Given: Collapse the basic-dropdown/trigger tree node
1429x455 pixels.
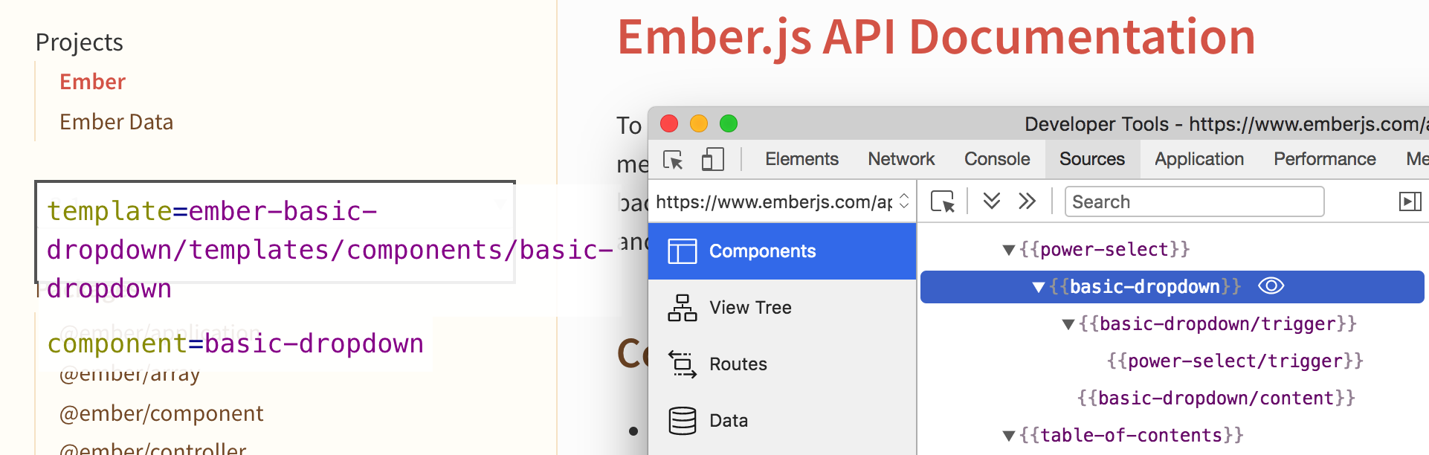Looking at the screenshot, I should tap(1068, 324).
